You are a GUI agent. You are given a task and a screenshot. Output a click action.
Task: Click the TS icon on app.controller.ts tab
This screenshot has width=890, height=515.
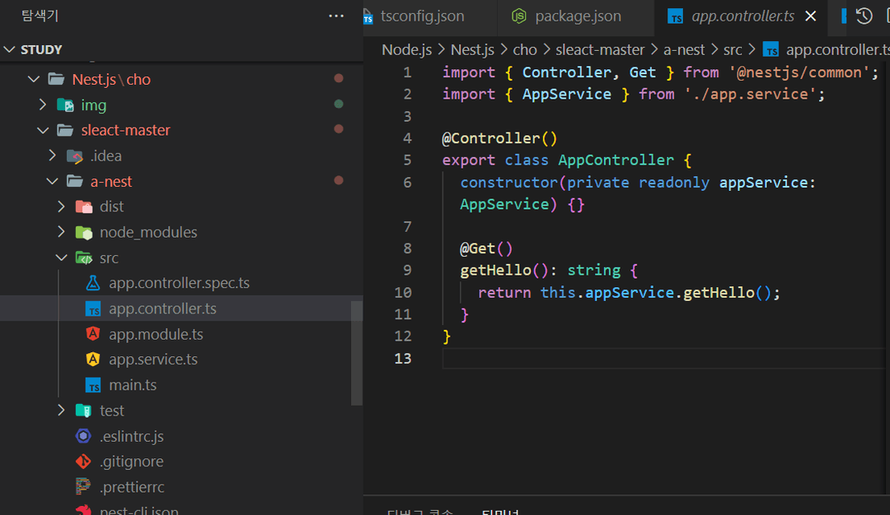click(x=676, y=16)
